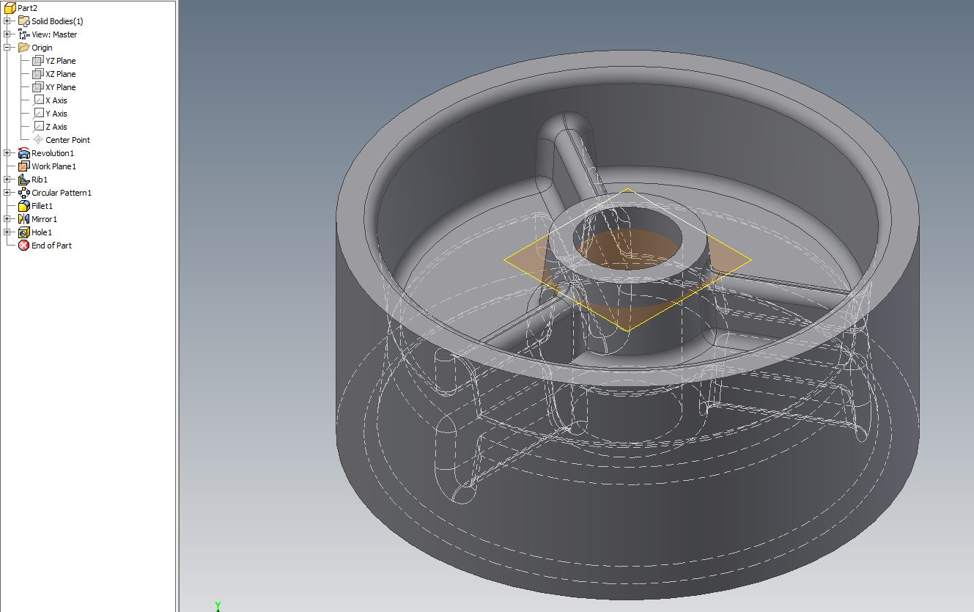The width and height of the screenshot is (974, 612).
Task: Click the "Fillet1" label
Action: pyautogui.click(x=42, y=206)
